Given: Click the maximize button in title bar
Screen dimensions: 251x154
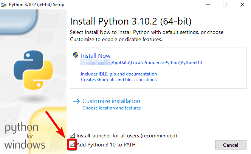Looking at the screenshot, I should pos(225,5).
